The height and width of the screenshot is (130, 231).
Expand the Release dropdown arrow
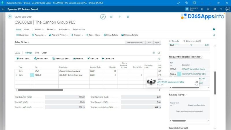pyautogui.click(x=82, y=35)
